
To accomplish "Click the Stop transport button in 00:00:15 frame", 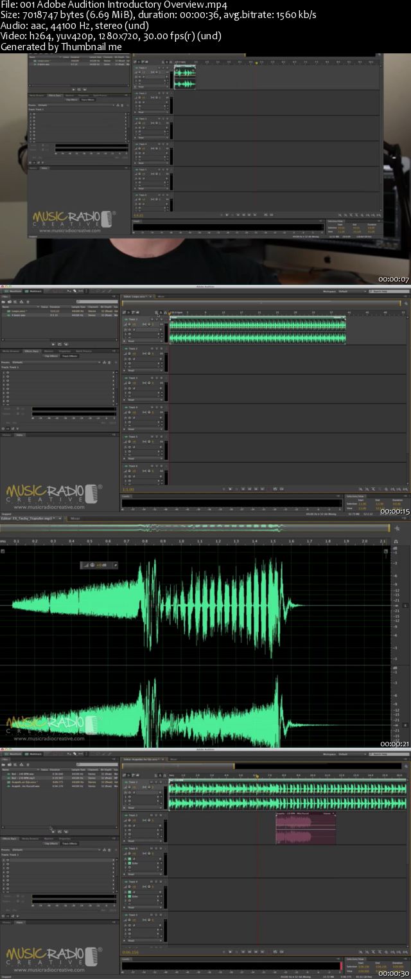I will coord(223,489).
